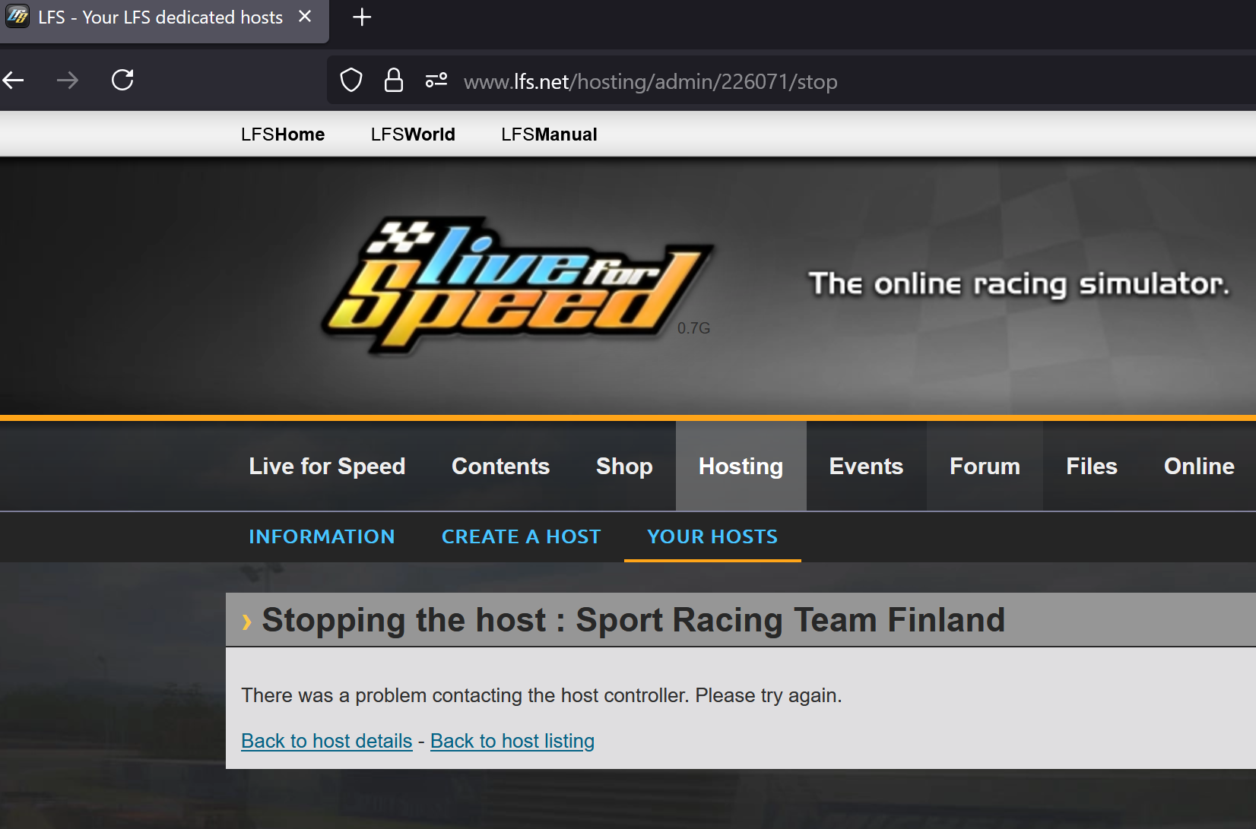1256x829 pixels.
Task: Open the Live for Speed menu
Action: (327, 466)
